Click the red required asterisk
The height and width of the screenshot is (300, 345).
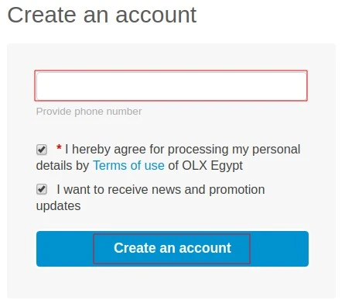[59, 148]
